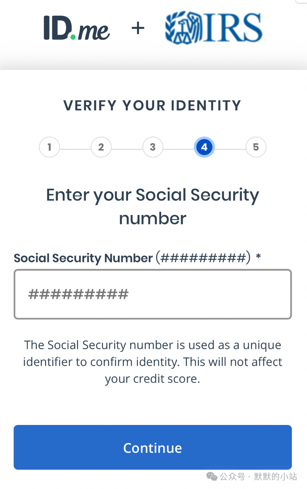This screenshot has height=489, width=307.
Task: Click the IRS eagle emblem
Action: [x=184, y=29]
